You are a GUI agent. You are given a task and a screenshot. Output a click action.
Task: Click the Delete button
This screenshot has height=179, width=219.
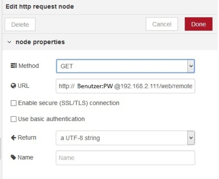pos(20,25)
